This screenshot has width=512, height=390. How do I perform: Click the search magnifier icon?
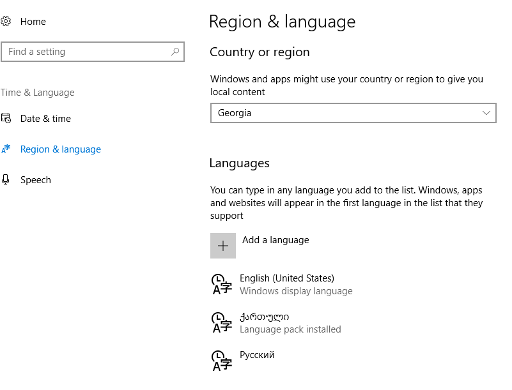(175, 52)
